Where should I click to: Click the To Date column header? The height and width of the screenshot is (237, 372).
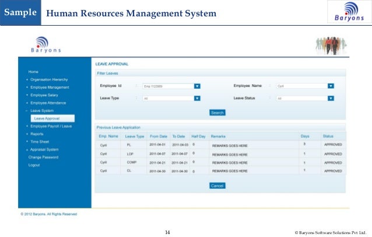[178, 137]
